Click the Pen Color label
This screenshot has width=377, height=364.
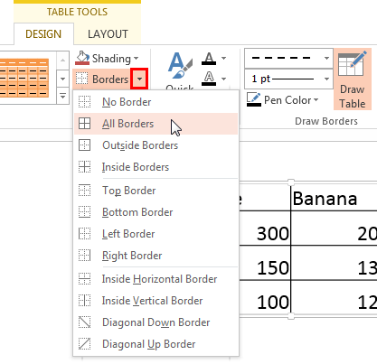tap(287, 100)
